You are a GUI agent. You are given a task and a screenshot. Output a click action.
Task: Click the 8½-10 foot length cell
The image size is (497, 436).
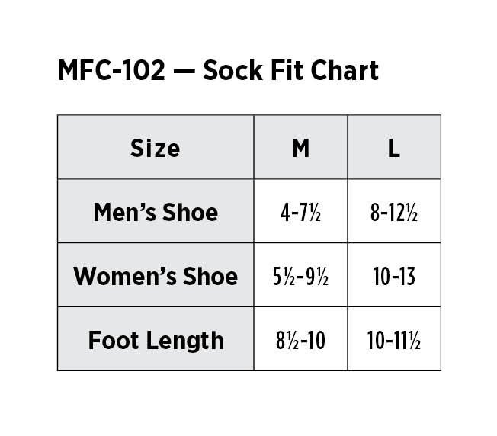pos(300,340)
